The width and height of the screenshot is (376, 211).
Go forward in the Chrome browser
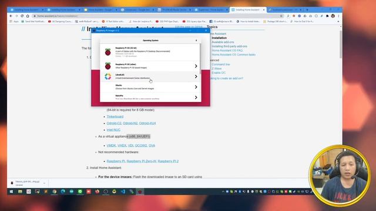pos(16,16)
